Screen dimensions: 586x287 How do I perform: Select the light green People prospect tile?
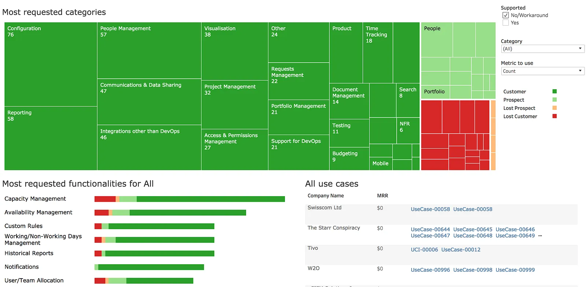(x=437, y=40)
